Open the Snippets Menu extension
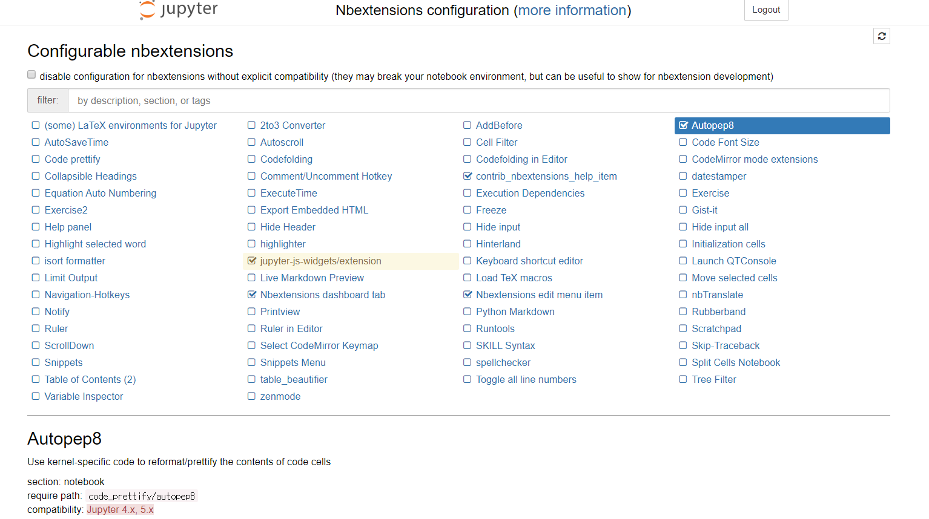The height and width of the screenshot is (519, 929). (x=293, y=362)
